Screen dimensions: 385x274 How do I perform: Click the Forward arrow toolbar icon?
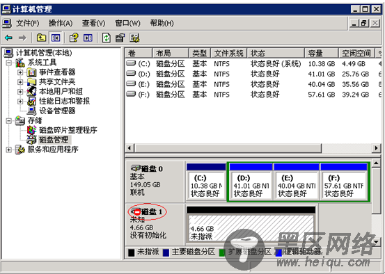pos(22,38)
